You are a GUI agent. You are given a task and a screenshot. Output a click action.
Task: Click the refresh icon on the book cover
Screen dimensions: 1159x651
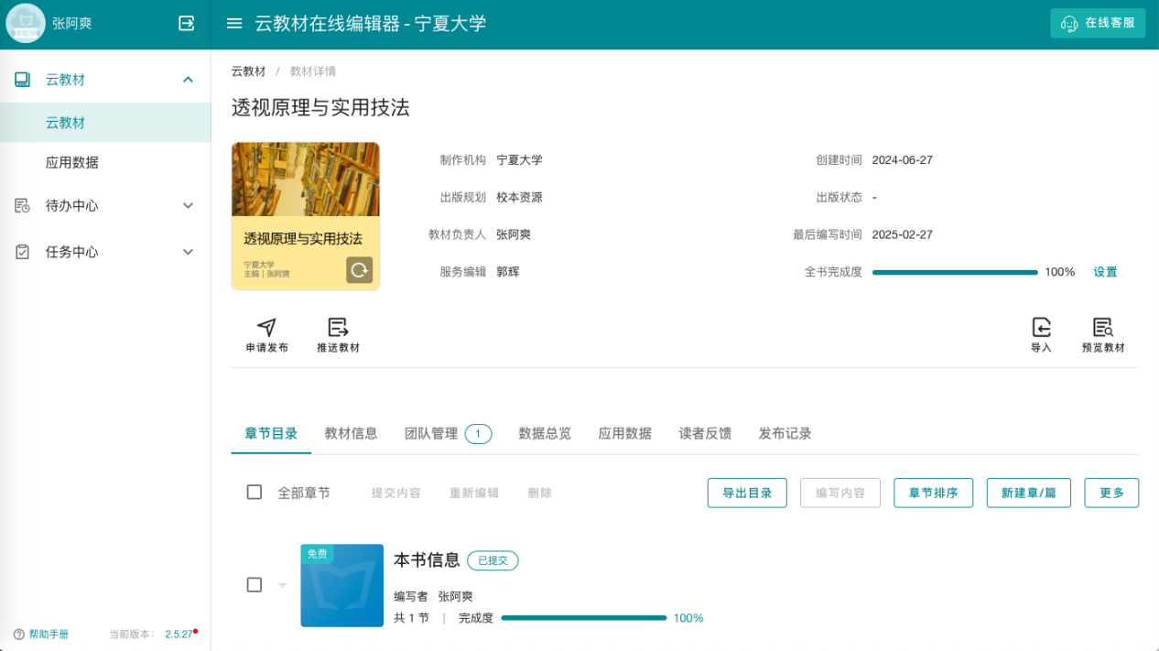360,270
